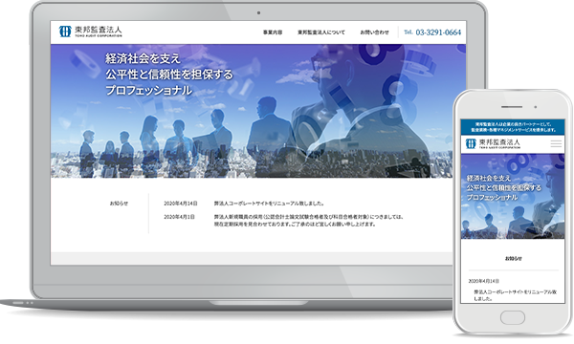Tap the Toho Audit logo on phone
This screenshot has height=344, width=574.
(x=493, y=143)
